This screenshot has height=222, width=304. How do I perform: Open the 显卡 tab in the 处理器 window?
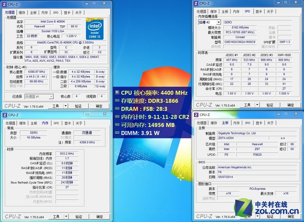point(67,13)
